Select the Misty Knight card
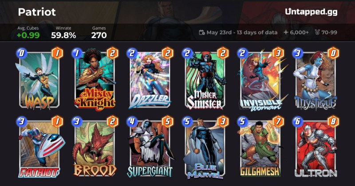The height and width of the screenshot is (186, 355). (x=95, y=79)
